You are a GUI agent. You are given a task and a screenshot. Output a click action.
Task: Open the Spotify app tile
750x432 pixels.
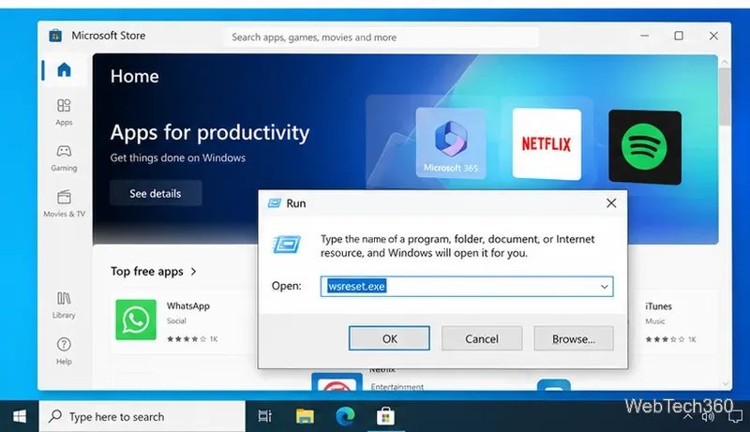pos(645,147)
